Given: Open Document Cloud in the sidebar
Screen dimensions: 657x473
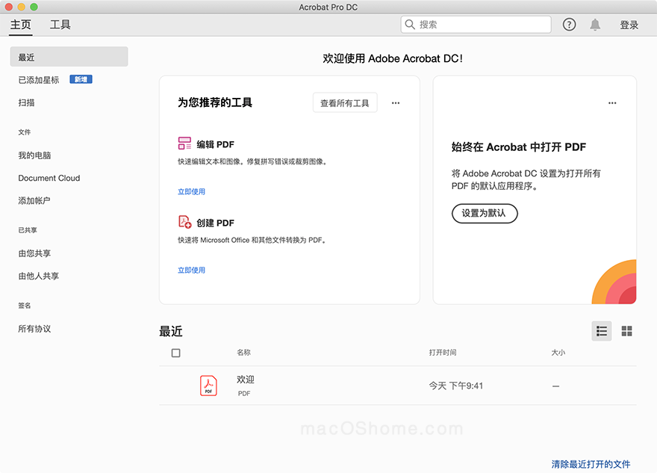Looking at the screenshot, I should [49, 178].
